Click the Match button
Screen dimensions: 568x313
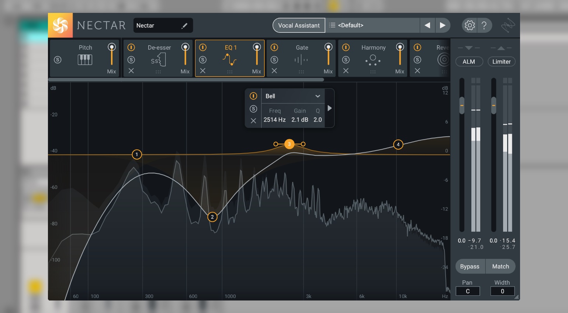click(500, 266)
